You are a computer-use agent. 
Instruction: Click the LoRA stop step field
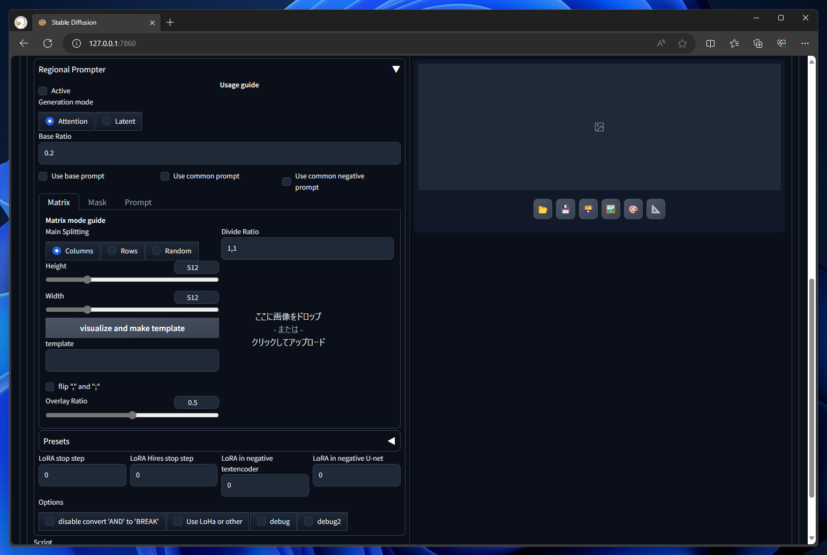point(82,475)
